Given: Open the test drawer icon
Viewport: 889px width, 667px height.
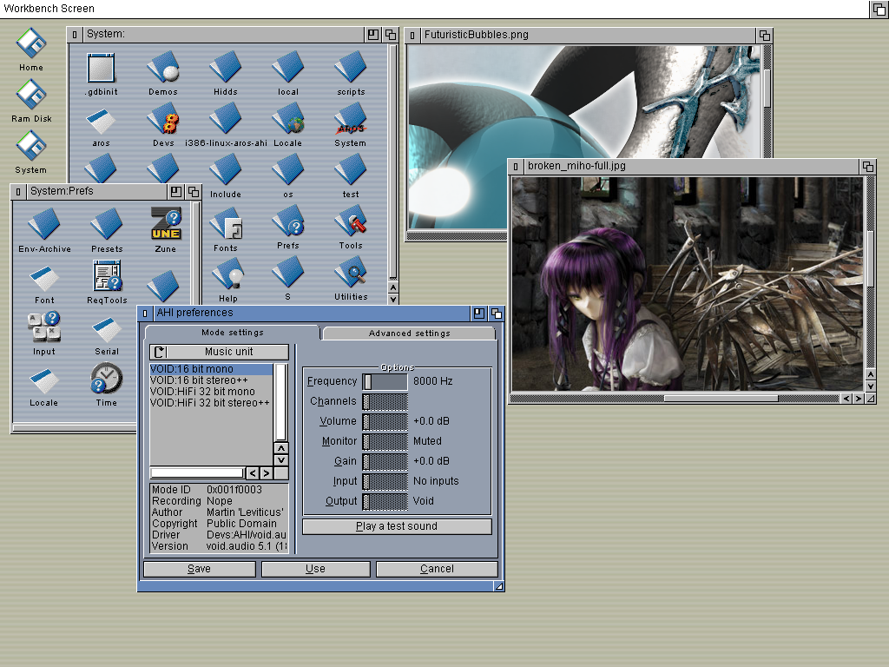Looking at the screenshot, I should [351, 170].
